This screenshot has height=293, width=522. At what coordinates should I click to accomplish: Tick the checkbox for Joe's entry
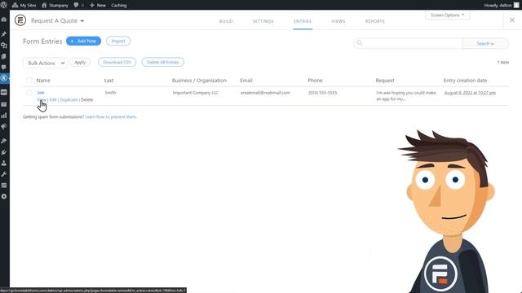click(x=29, y=93)
